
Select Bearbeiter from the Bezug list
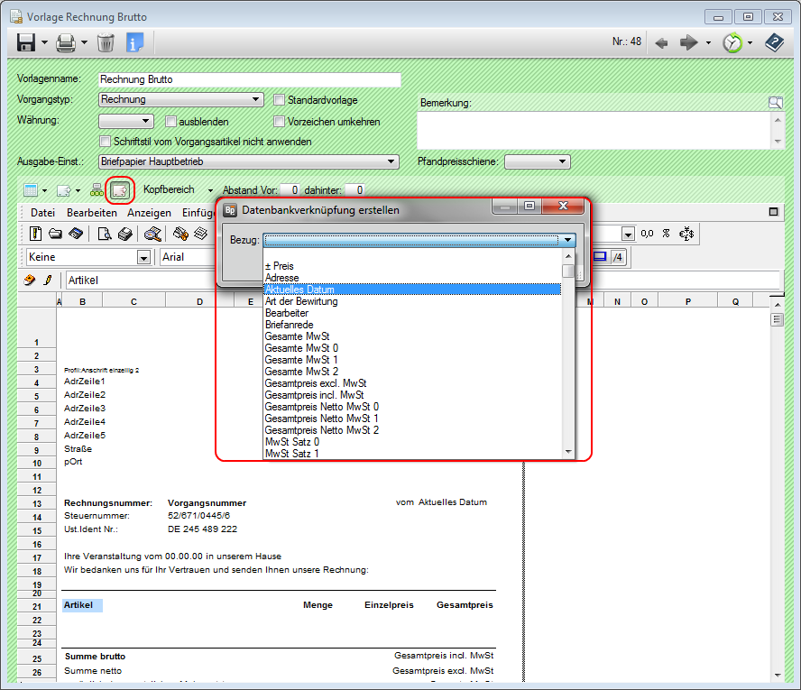287,313
